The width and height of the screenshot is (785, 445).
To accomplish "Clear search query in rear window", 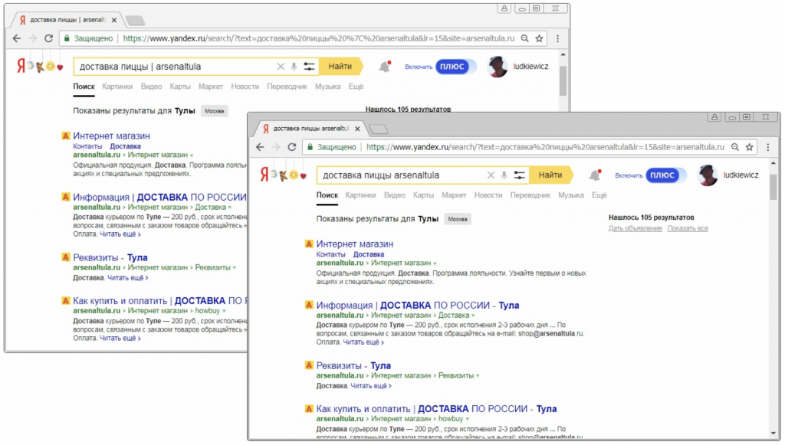I will (281, 67).
